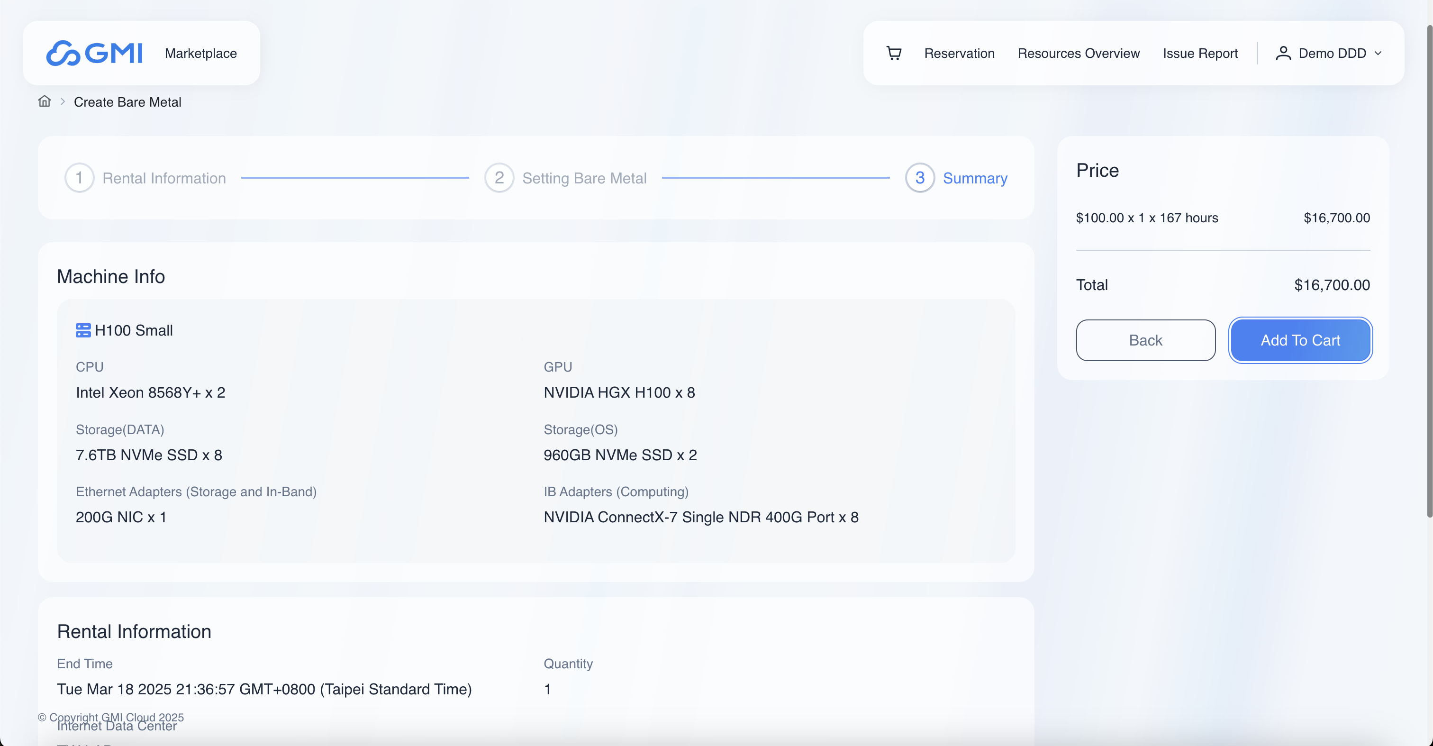The height and width of the screenshot is (746, 1433).
Task: Open the Marketplace page
Action: click(201, 54)
